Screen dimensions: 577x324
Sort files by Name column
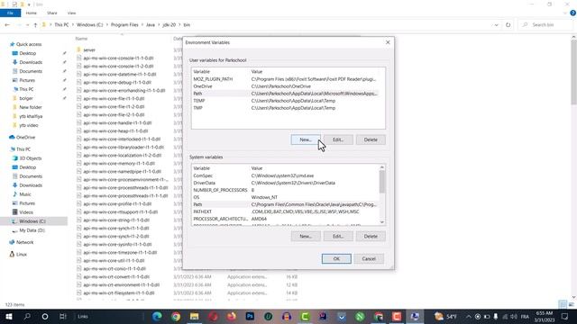tap(81, 39)
